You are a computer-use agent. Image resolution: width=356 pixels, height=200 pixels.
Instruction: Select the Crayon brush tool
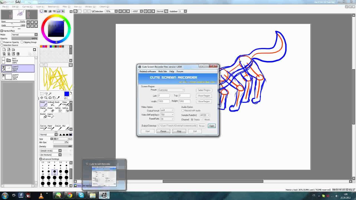pos(58,127)
